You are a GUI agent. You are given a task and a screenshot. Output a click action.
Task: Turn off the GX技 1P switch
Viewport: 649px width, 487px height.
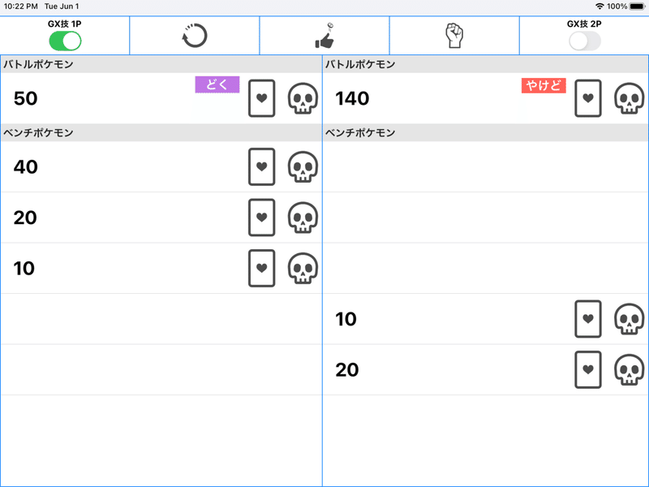[x=65, y=41]
